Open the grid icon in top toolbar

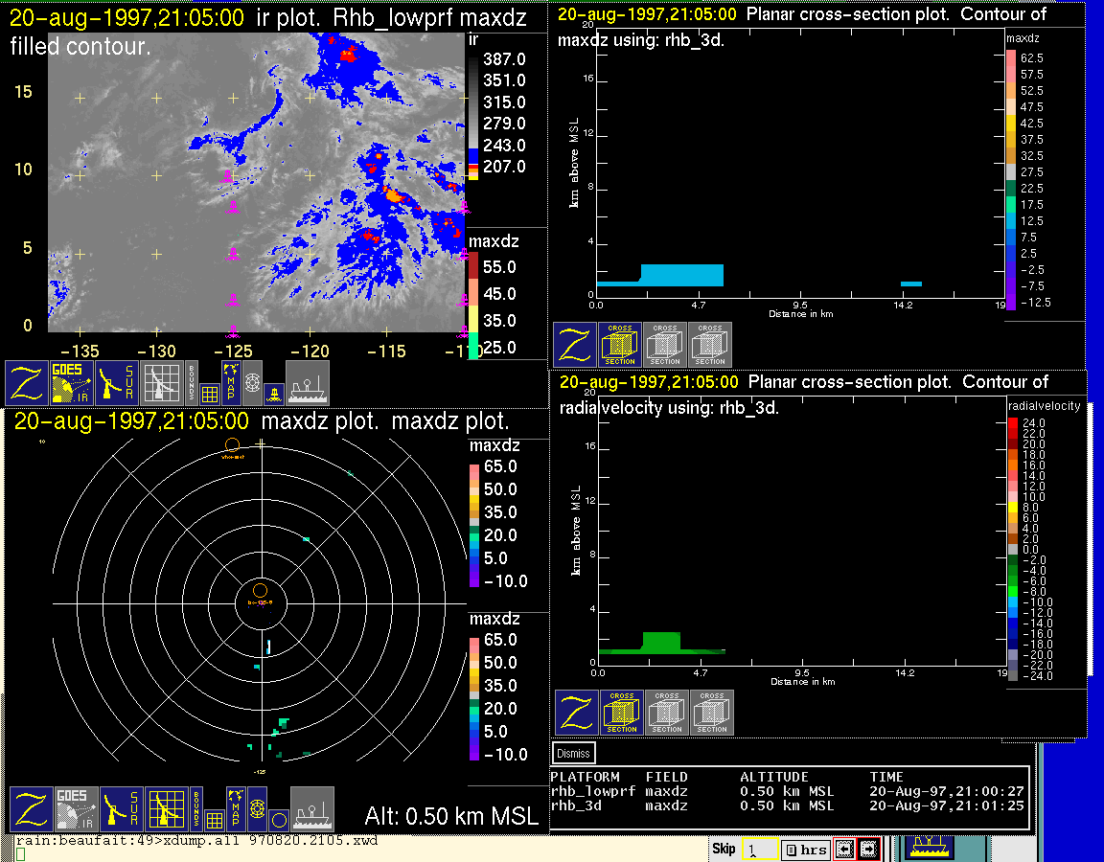pyautogui.click(x=210, y=393)
